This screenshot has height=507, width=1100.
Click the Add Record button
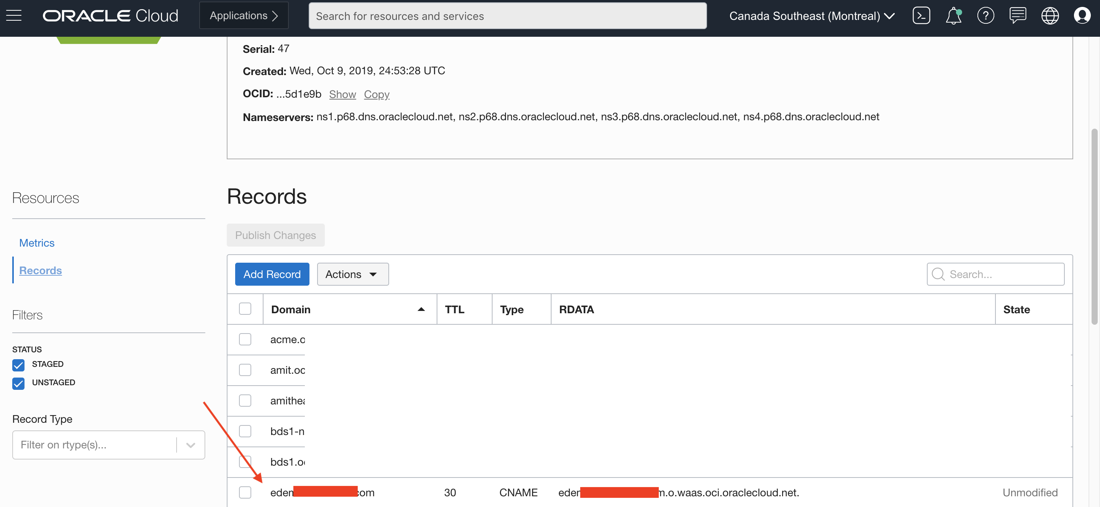[x=272, y=274]
